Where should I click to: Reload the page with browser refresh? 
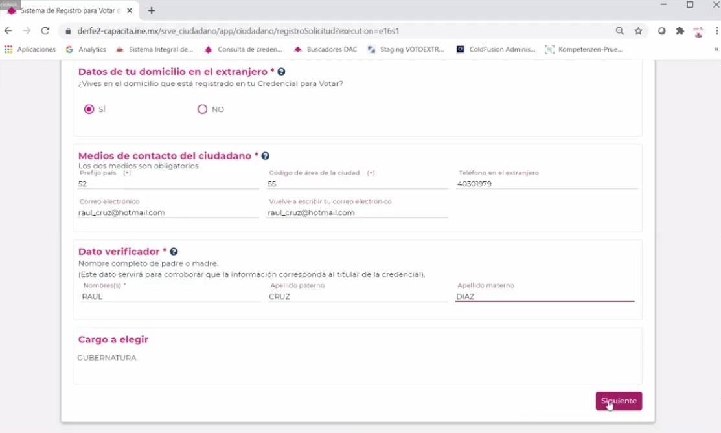pos(45,31)
